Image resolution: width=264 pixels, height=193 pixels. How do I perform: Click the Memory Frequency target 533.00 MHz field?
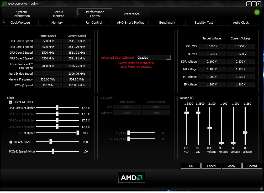(48, 79)
